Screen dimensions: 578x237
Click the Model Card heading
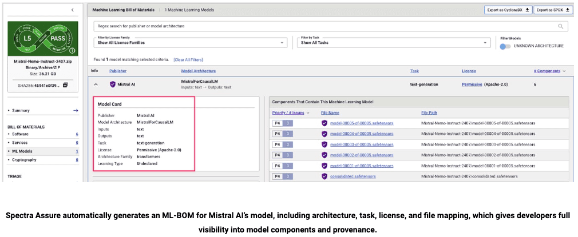point(109,104)
